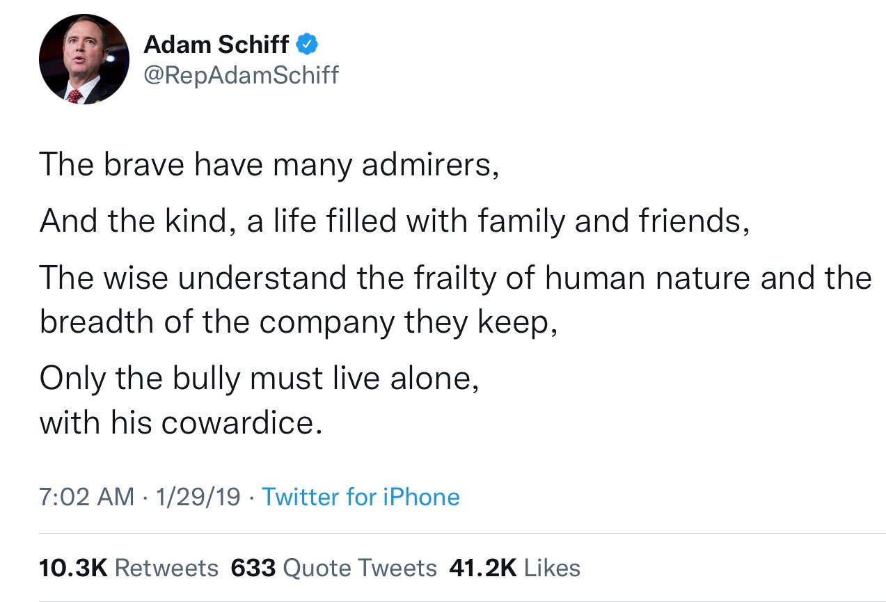Screen dimensions: 886x602
Task: Click the blue verified checkmark badge
Action: click(x=308, y=45)
